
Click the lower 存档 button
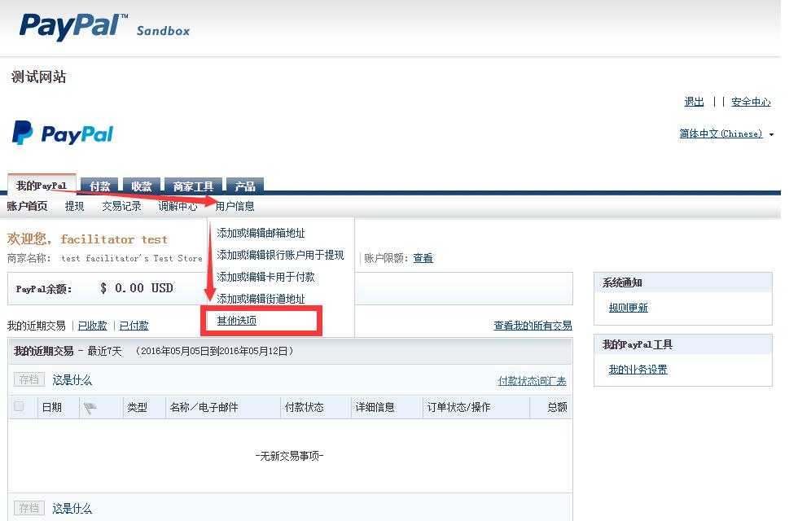[29, 508]
